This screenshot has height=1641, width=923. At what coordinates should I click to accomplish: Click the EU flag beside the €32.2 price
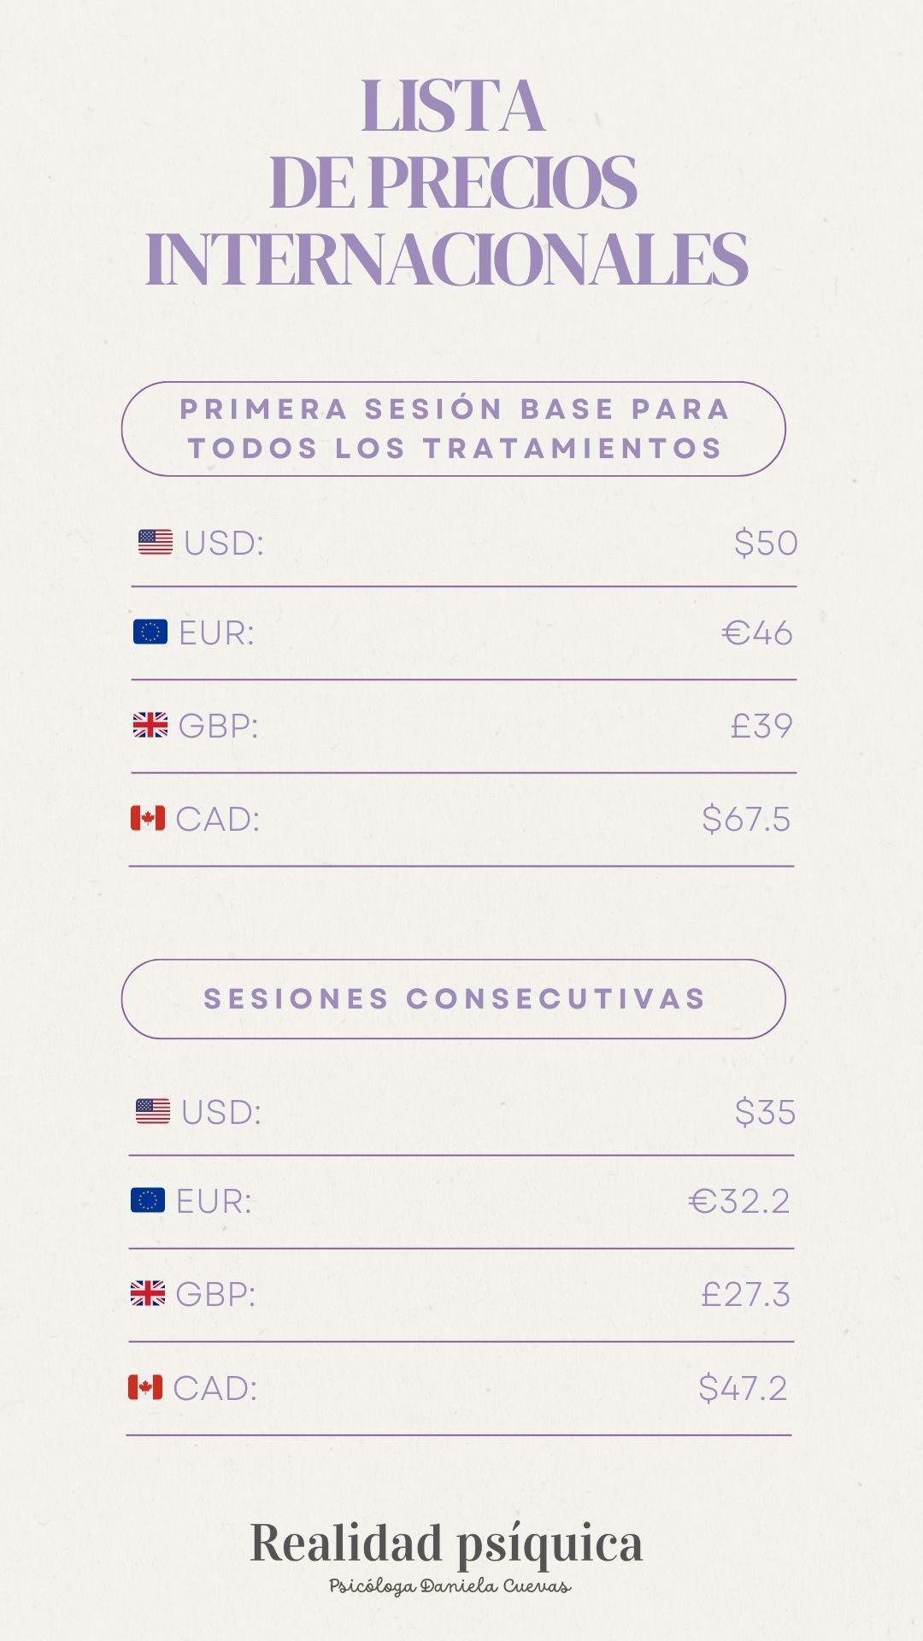(x=147, y=1200)
